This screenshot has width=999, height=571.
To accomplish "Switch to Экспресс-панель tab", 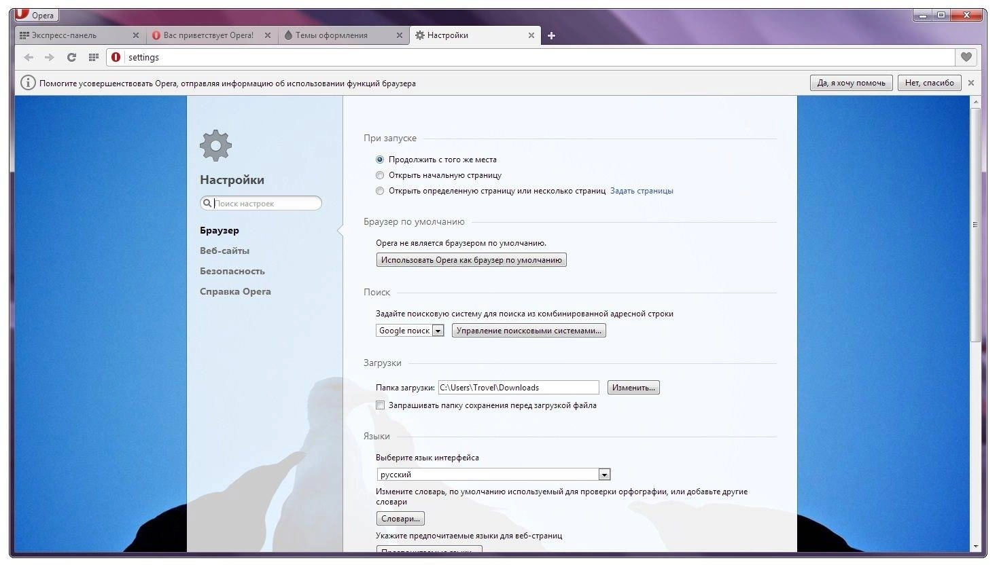I will tap(80, 35).
